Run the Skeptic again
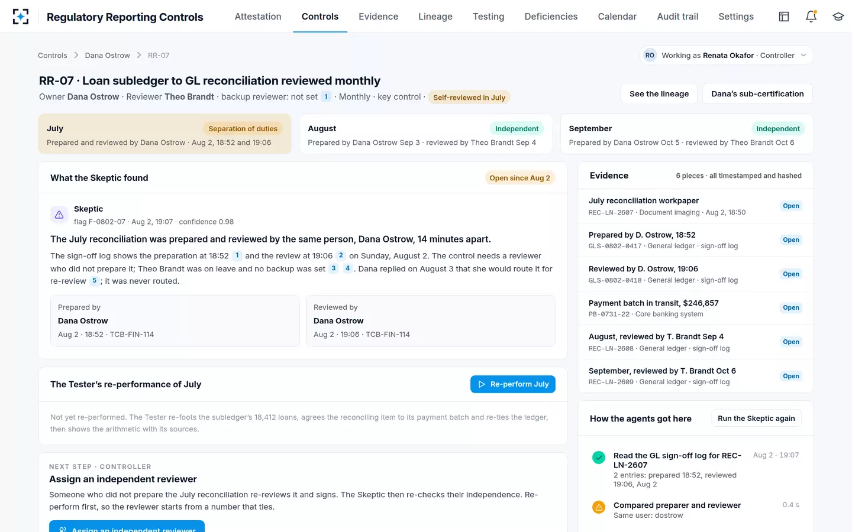The image size is (852, 532). click(x=756, y=419)
